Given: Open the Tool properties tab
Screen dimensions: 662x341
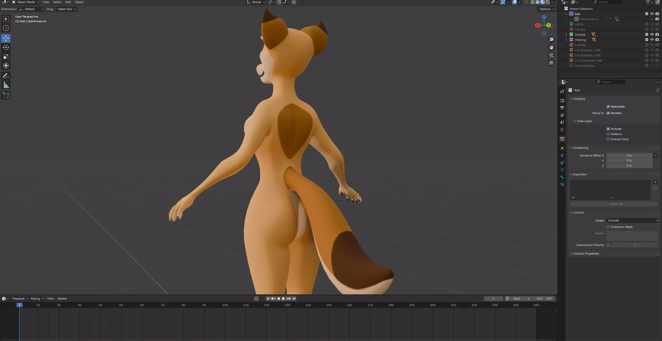Looking at the screenshot, I should point(562,91).
